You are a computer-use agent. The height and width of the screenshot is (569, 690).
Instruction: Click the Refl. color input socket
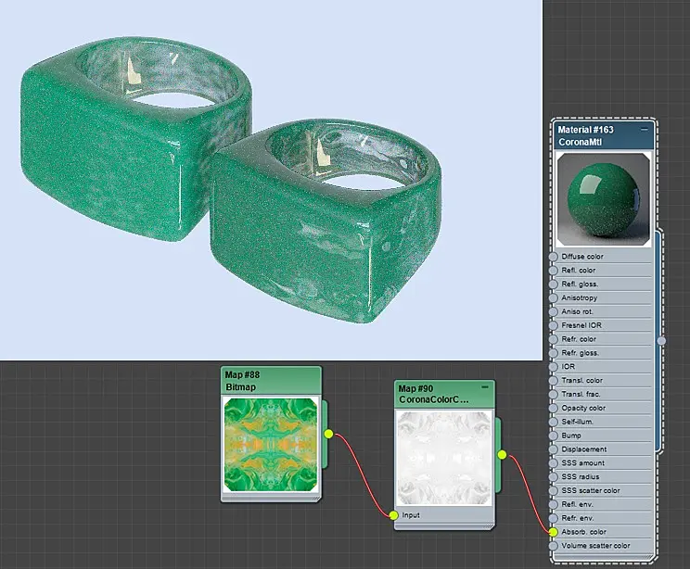click(x=553, y=271)
